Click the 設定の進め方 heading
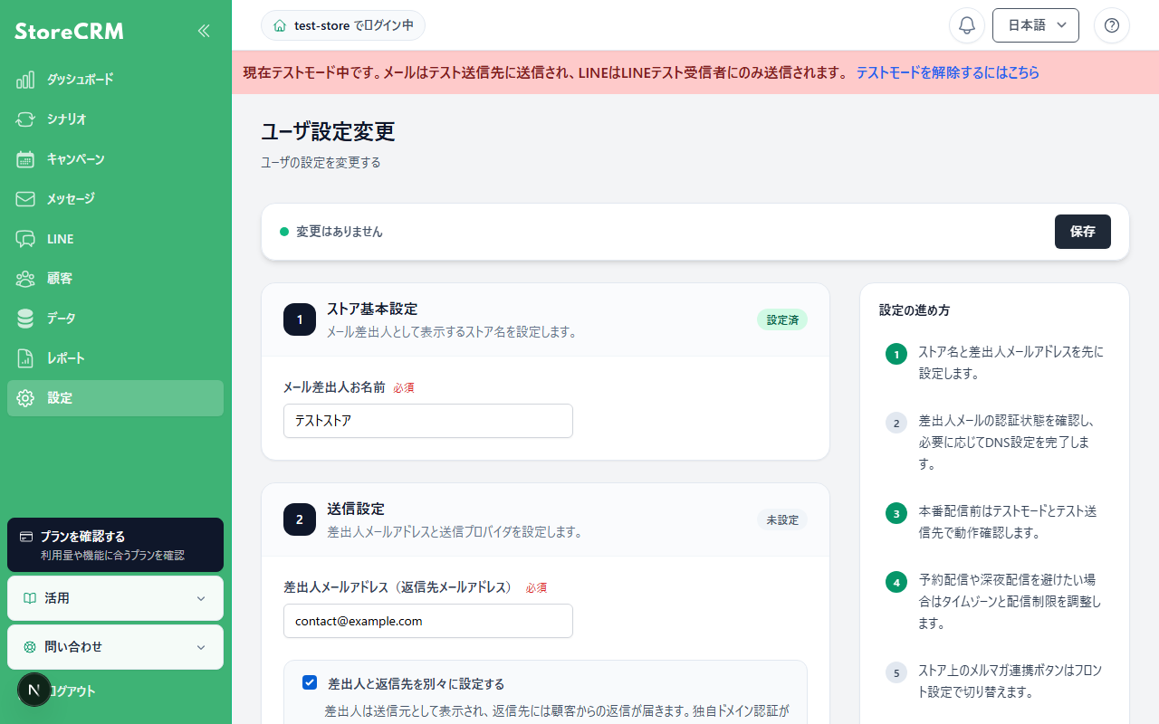Viewport: 1159px width, 724px height. click(x=915, y=310)
